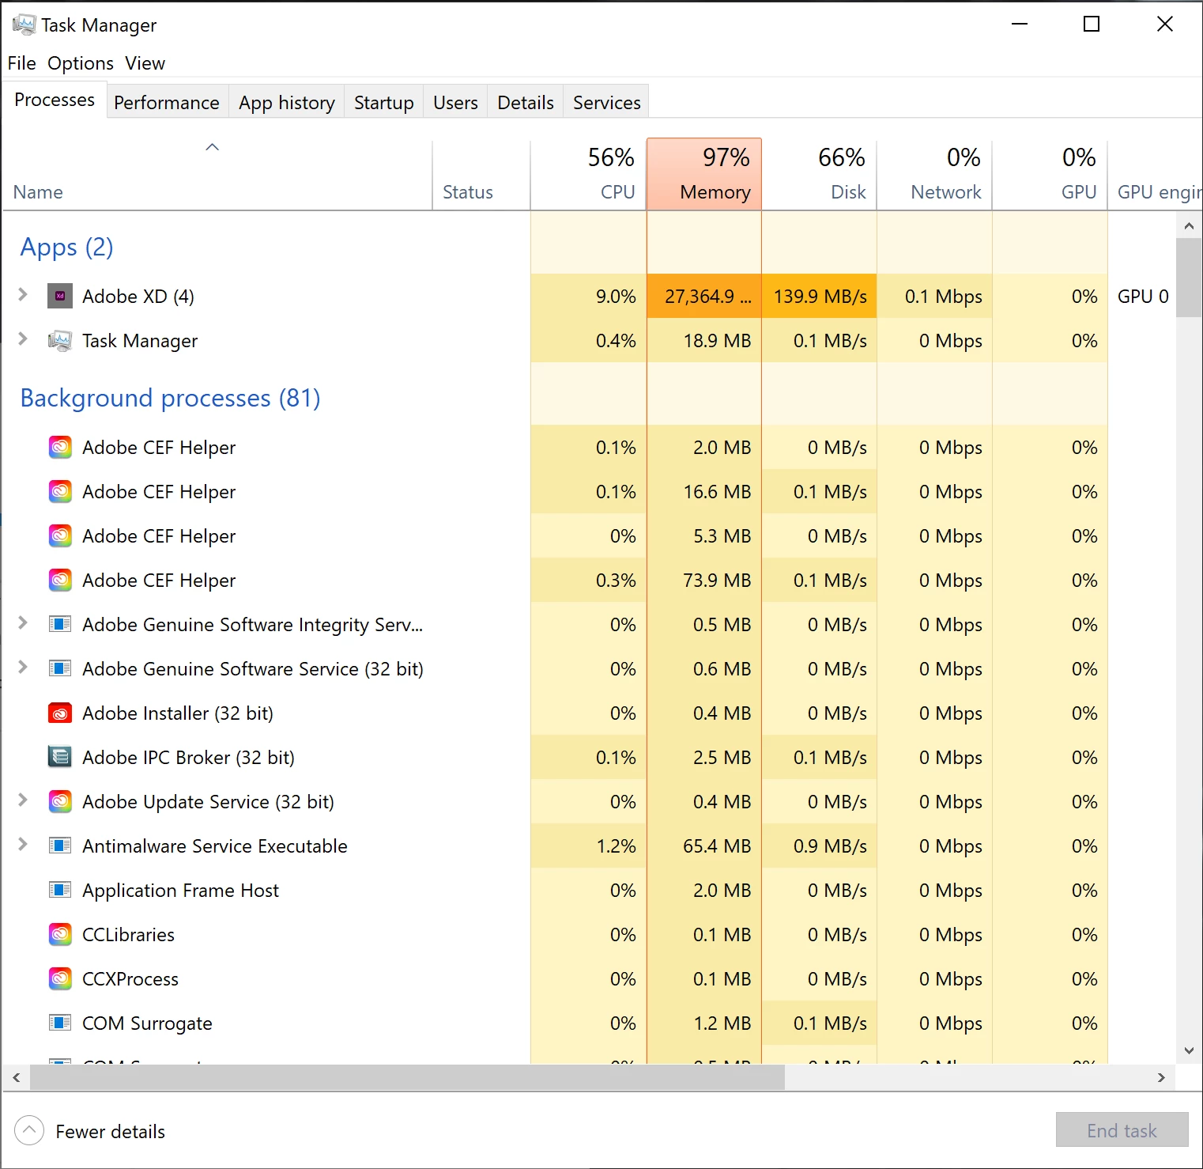Viewport: 1203px width, 1169px height.
Task: Sort processes by GPU column
Action: tap(1050, 175)
